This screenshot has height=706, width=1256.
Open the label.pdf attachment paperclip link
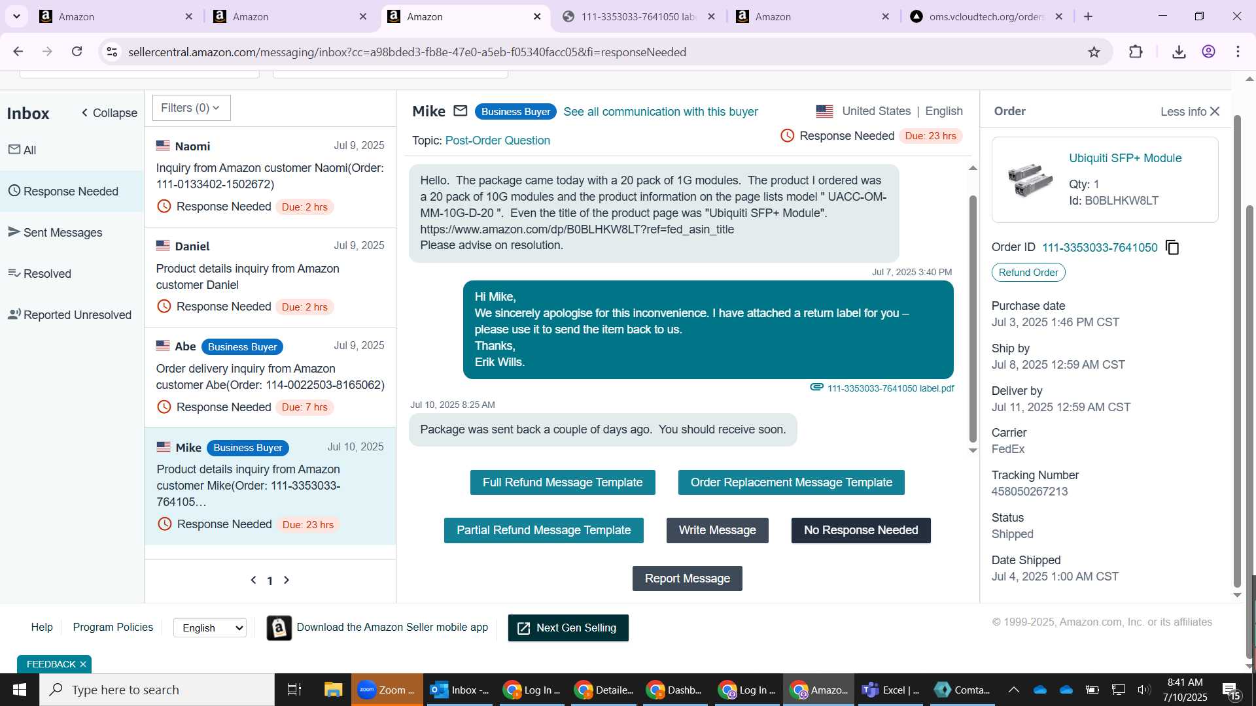882,388
